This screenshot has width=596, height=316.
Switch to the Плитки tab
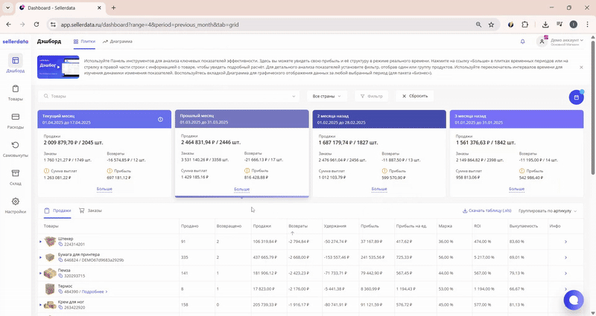coord(84,42)
